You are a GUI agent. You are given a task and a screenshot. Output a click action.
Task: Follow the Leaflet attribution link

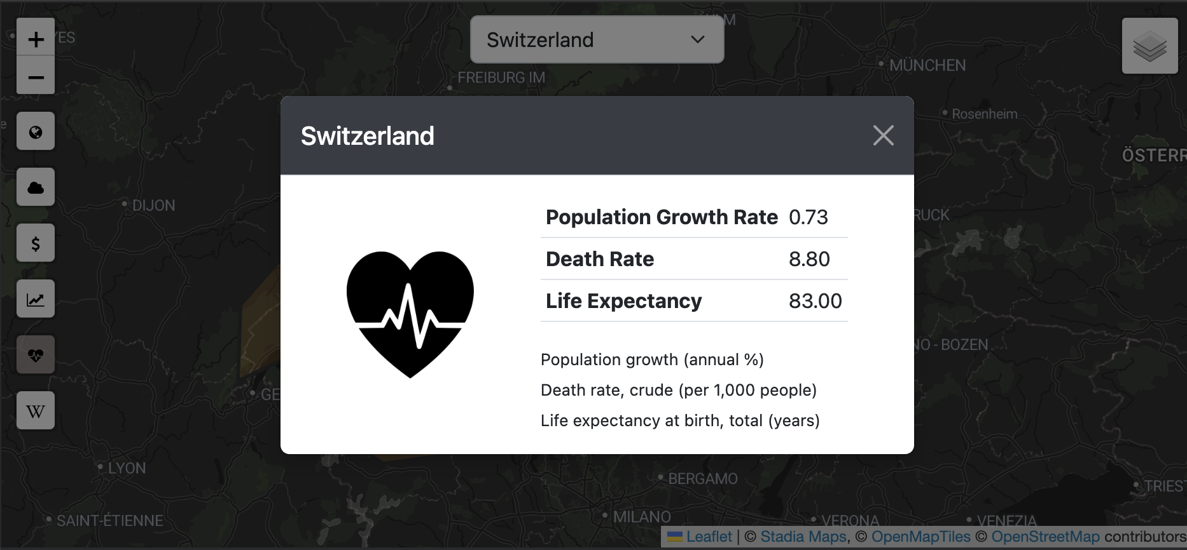coord(709,537)
